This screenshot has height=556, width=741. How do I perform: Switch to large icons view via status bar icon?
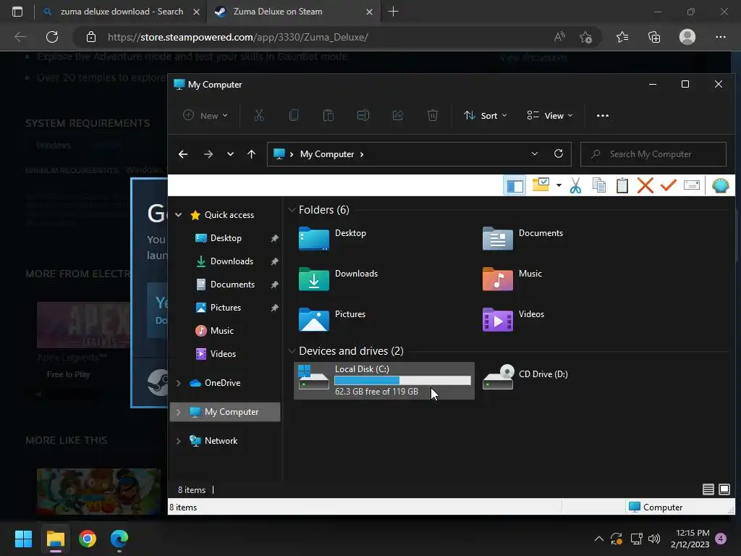(724, 489)
